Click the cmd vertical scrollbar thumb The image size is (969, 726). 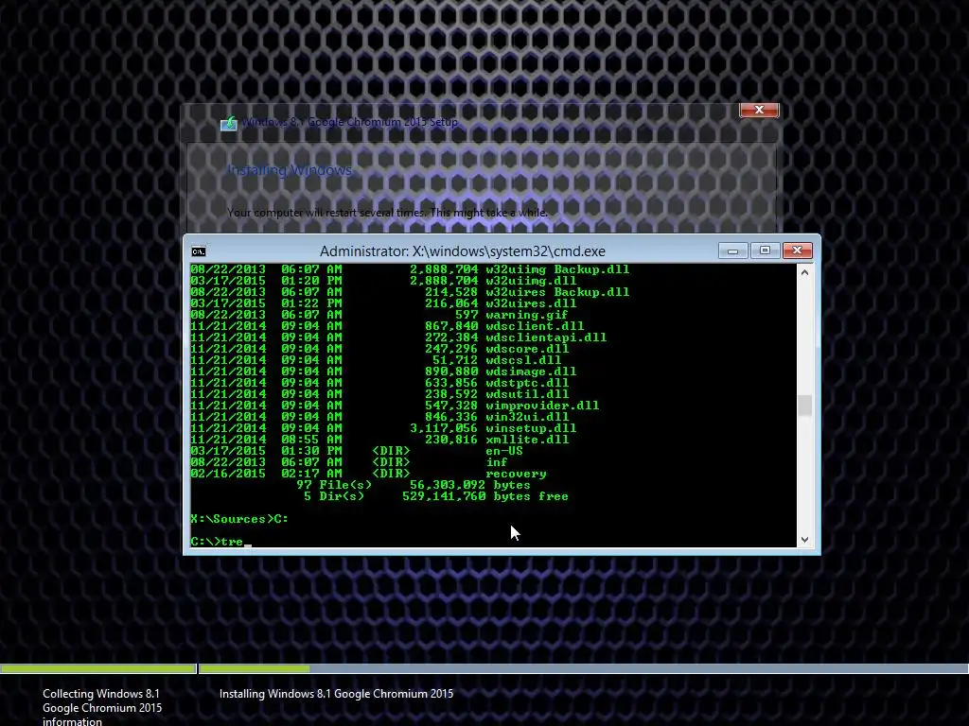pyautogui.click(x=804, y=406)
